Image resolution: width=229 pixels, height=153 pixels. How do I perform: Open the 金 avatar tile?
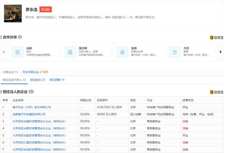point(122,52)
